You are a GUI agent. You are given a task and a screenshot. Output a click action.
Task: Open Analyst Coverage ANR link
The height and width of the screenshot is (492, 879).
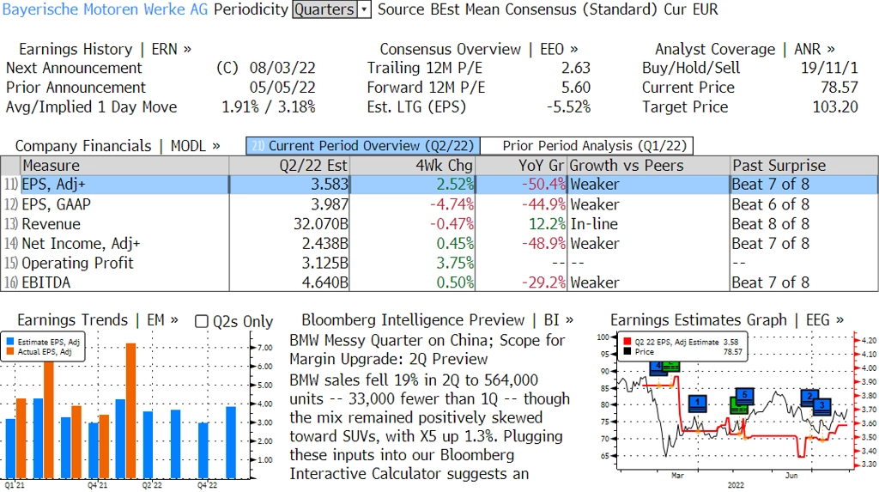[745, 49]
